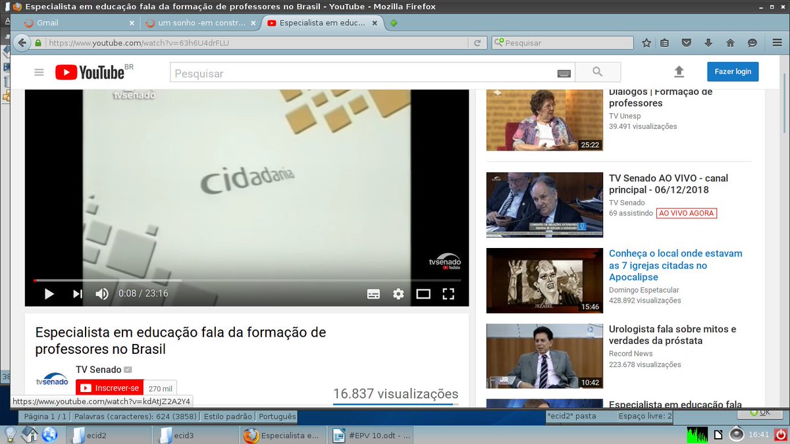Launch the globe web browser taskbar icon
The height and width of the screenshot is (444, 790).
(50, 434)
